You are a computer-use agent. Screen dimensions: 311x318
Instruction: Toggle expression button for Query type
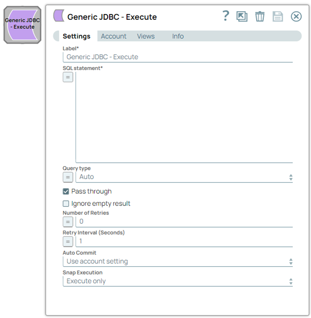(68, 177)
